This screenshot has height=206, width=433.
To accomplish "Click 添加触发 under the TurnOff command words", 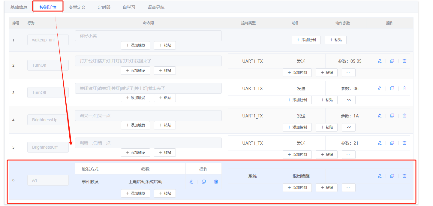I will click(135, 98).
